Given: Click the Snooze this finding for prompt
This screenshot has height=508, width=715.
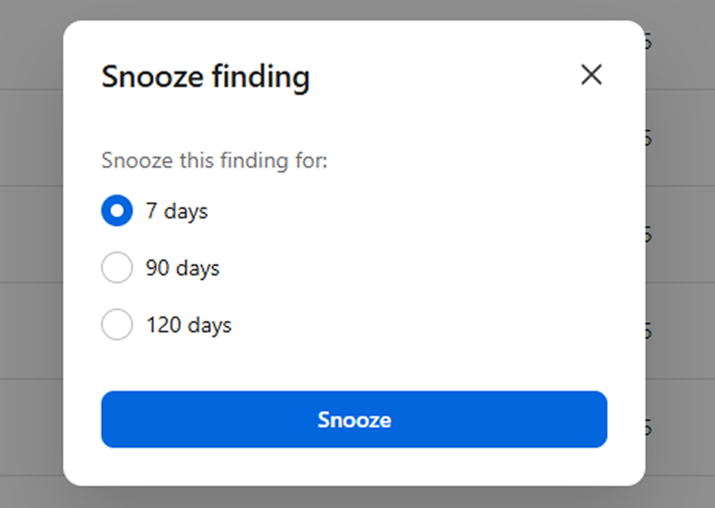Looking at the screenshot, I should [215, 161].
